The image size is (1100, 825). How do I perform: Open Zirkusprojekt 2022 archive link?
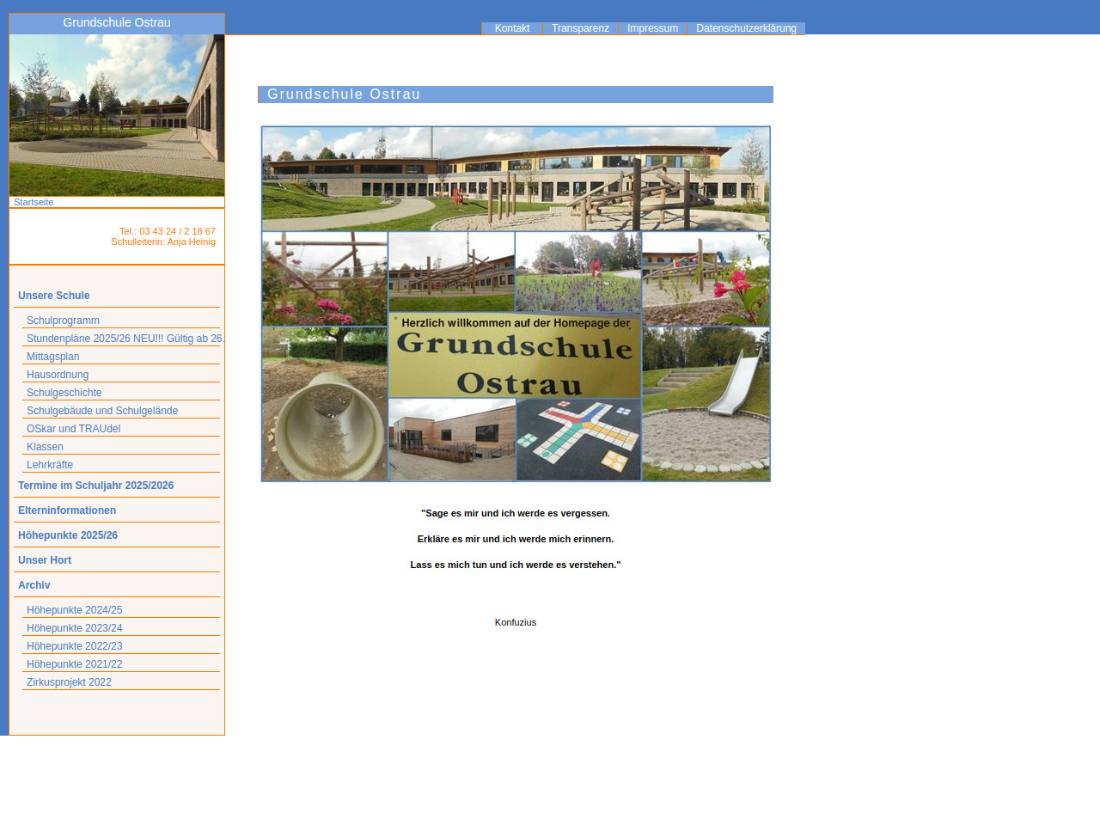(x=70, y=682)
